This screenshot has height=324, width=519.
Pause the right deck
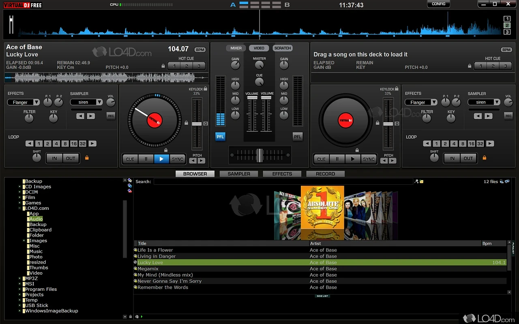click(337, 159)
